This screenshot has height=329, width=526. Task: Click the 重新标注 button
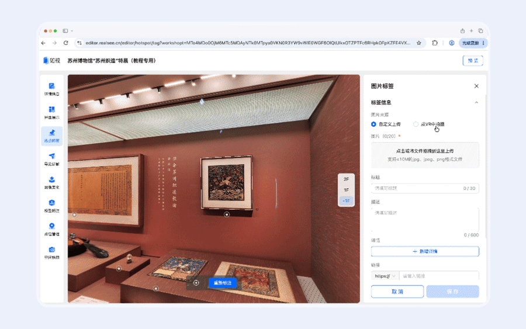pyautogui.click(x=223, y=283)
